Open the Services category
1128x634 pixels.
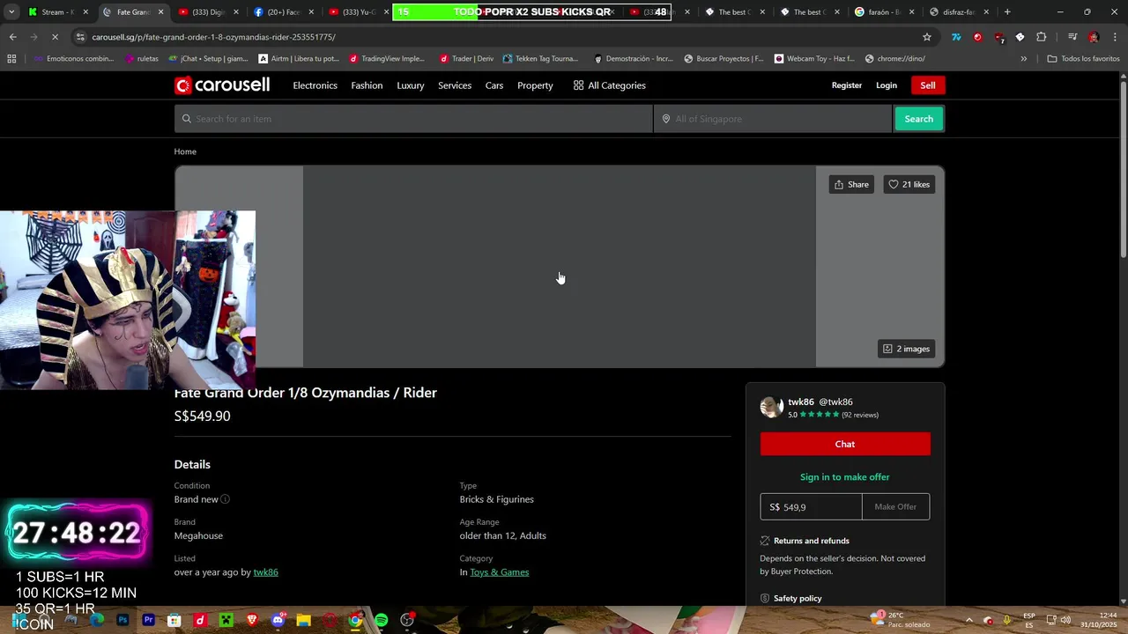455,85
